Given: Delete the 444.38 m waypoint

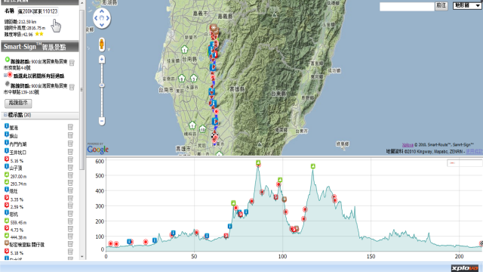Looking at the screenshot, I should pos(70,236).
